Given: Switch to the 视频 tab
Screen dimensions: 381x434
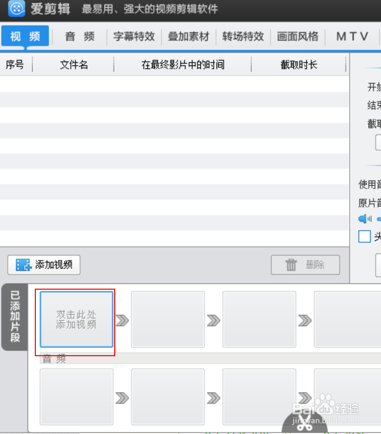Looking at the screenshot, I should 25,36.
